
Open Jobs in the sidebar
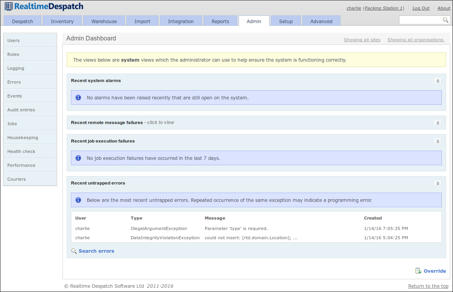coord(30,124)
